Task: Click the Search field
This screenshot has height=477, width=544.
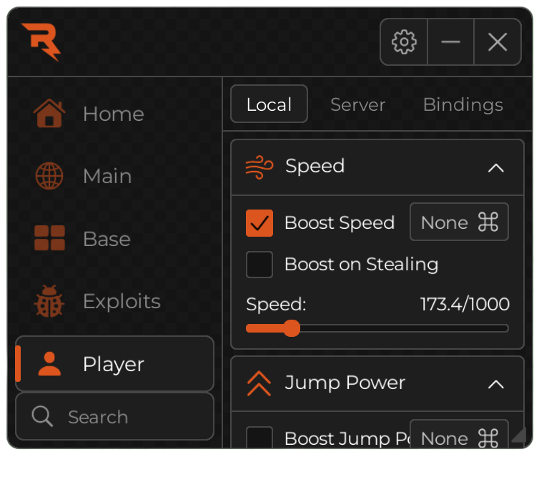Action: 114,417
